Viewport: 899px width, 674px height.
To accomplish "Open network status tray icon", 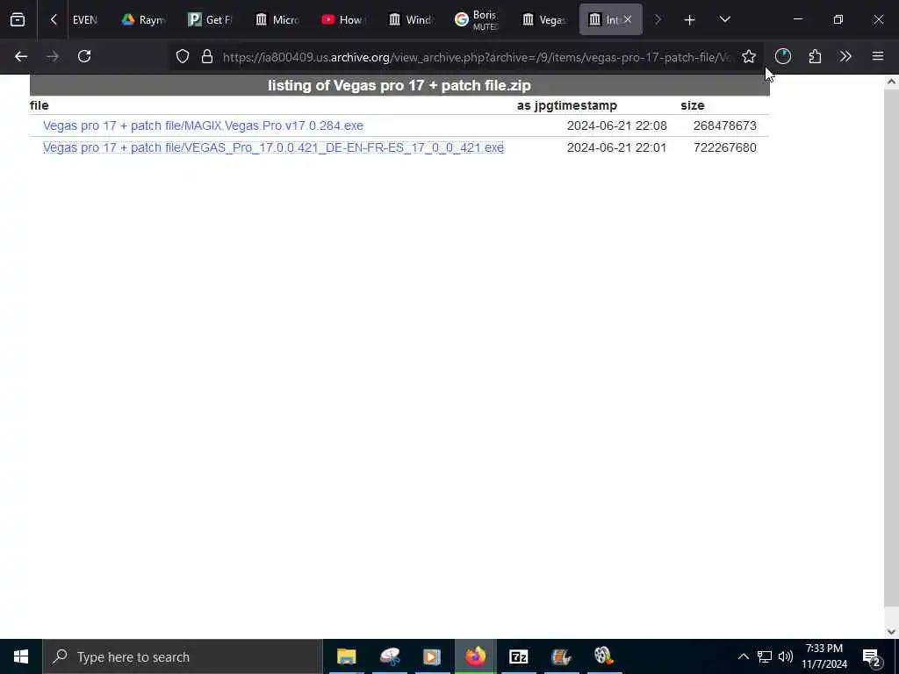I will pyautogui.click(x=765, y=656).
